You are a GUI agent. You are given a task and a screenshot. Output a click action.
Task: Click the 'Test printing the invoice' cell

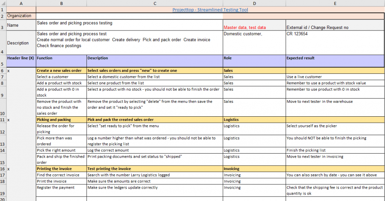point(155,169)
